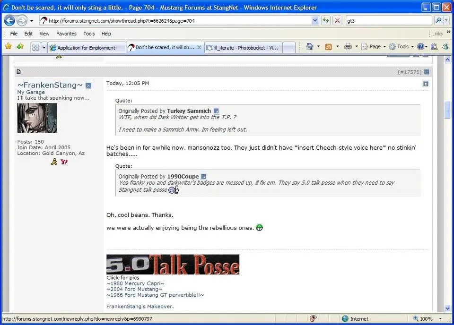
Task: Open the View menu
Action: pyautogui.click(x=44, y=34)
